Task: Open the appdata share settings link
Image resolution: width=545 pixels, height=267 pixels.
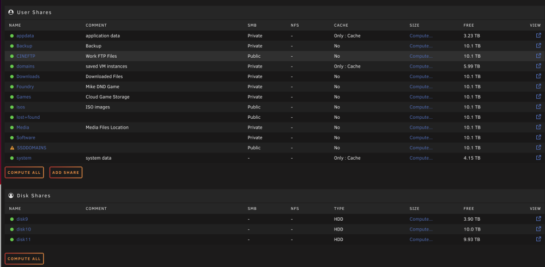Action: [25, 36]
